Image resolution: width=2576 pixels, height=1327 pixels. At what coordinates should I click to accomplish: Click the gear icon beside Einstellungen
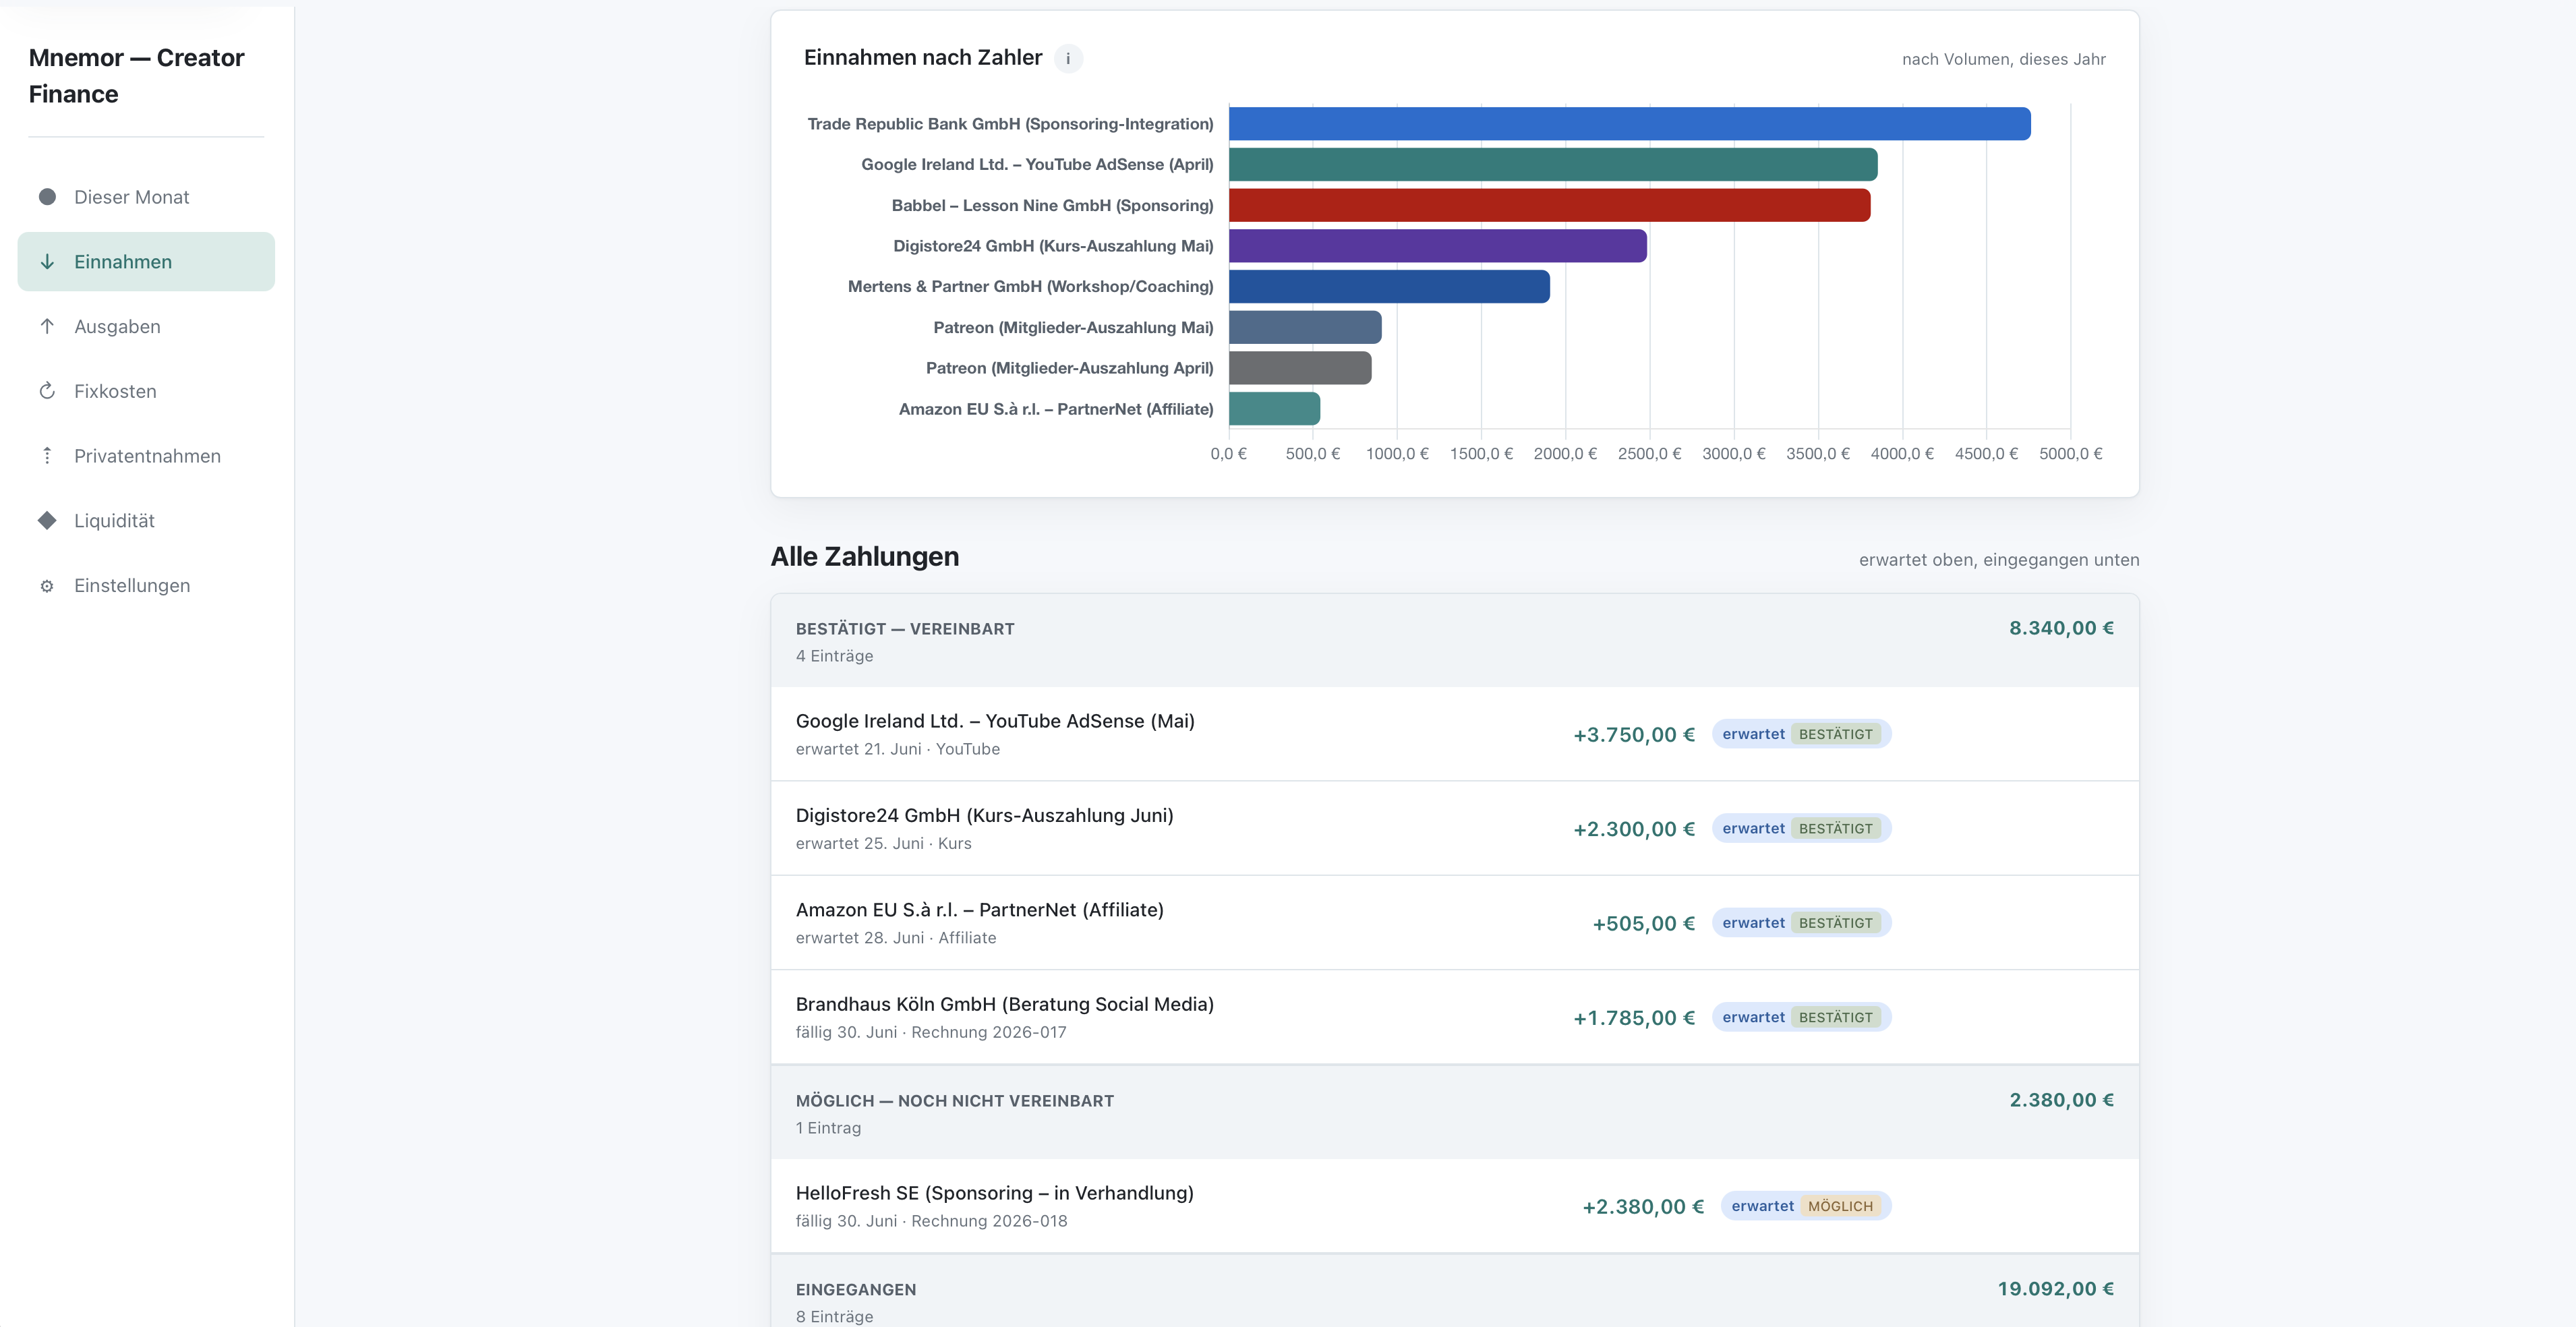tap(47, 585)
